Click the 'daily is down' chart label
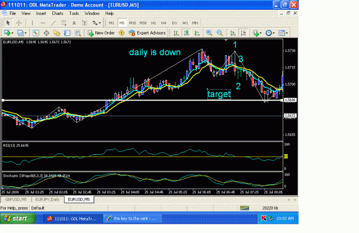This screenshot has width=359, height=233. pos(155,52)
